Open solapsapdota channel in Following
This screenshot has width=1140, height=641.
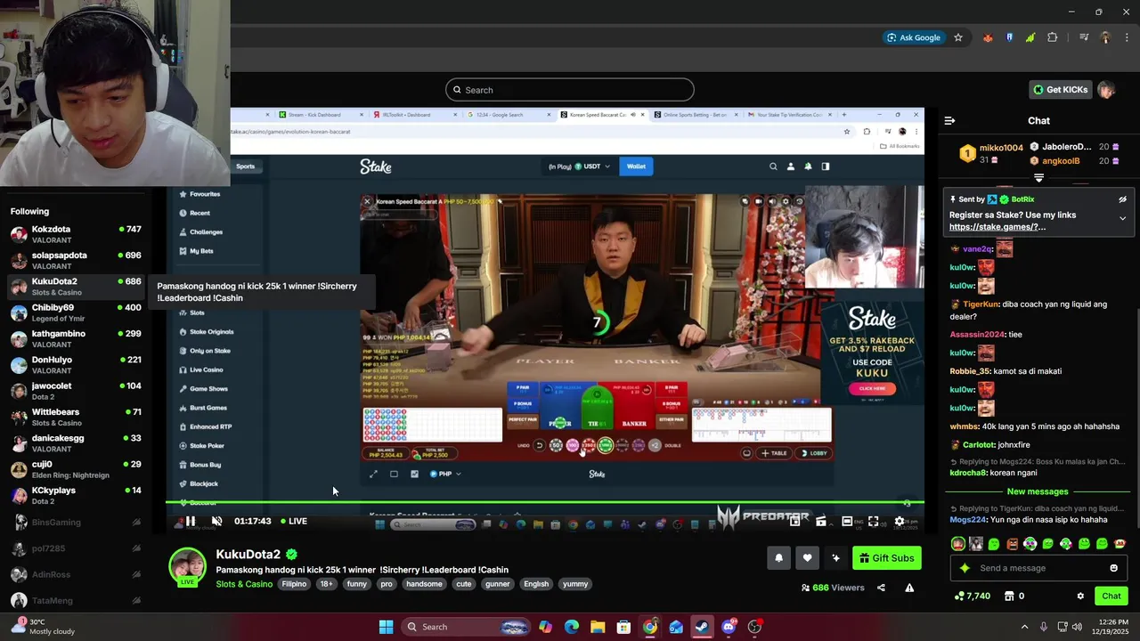click(76, 260)
